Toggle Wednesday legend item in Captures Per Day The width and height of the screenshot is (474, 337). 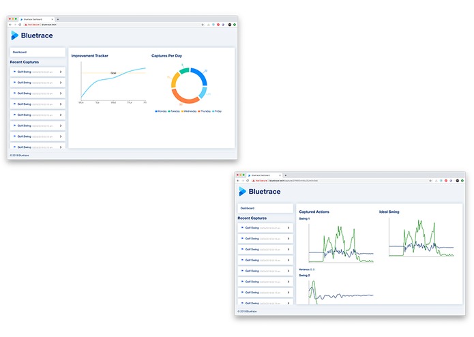pos(189,111)
